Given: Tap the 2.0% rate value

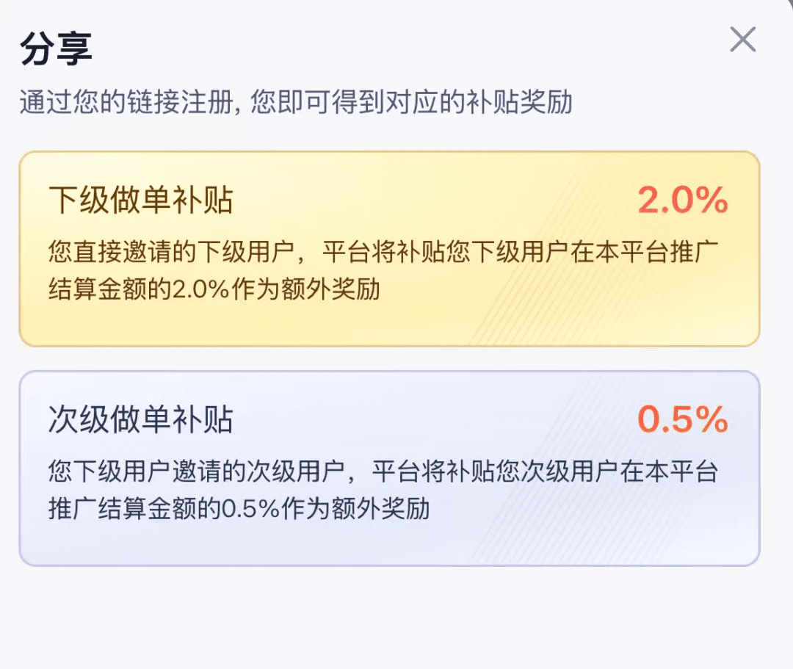Looking at the screenshot, I should (x=682, y=200).
